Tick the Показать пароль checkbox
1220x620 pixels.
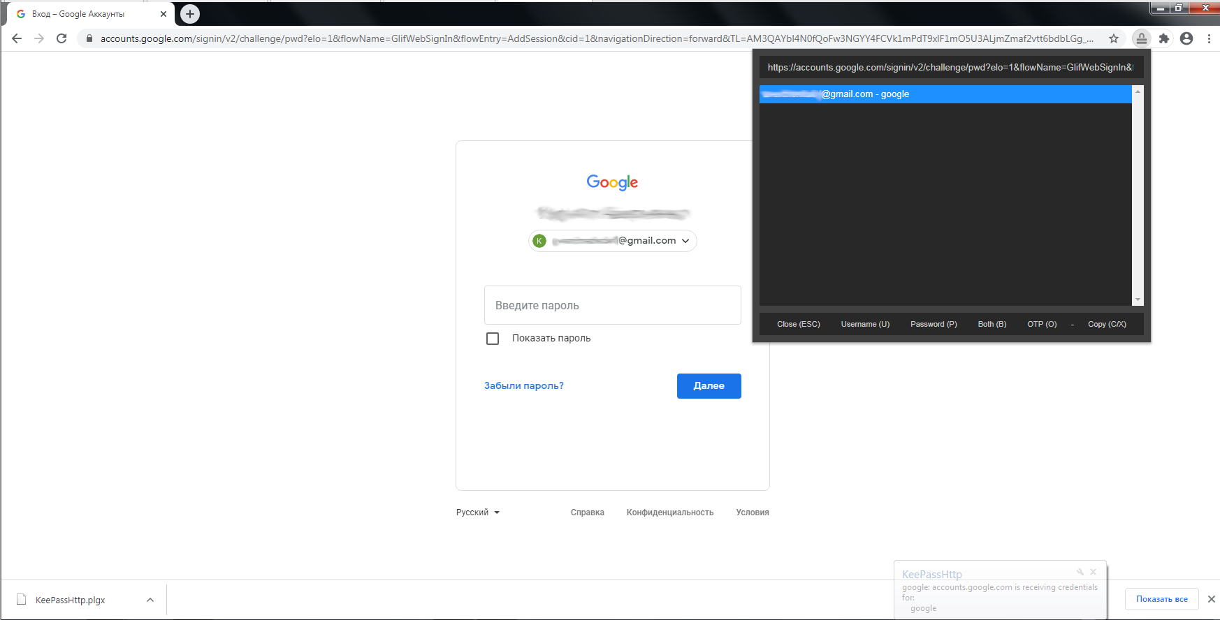(x=493, y=339)
